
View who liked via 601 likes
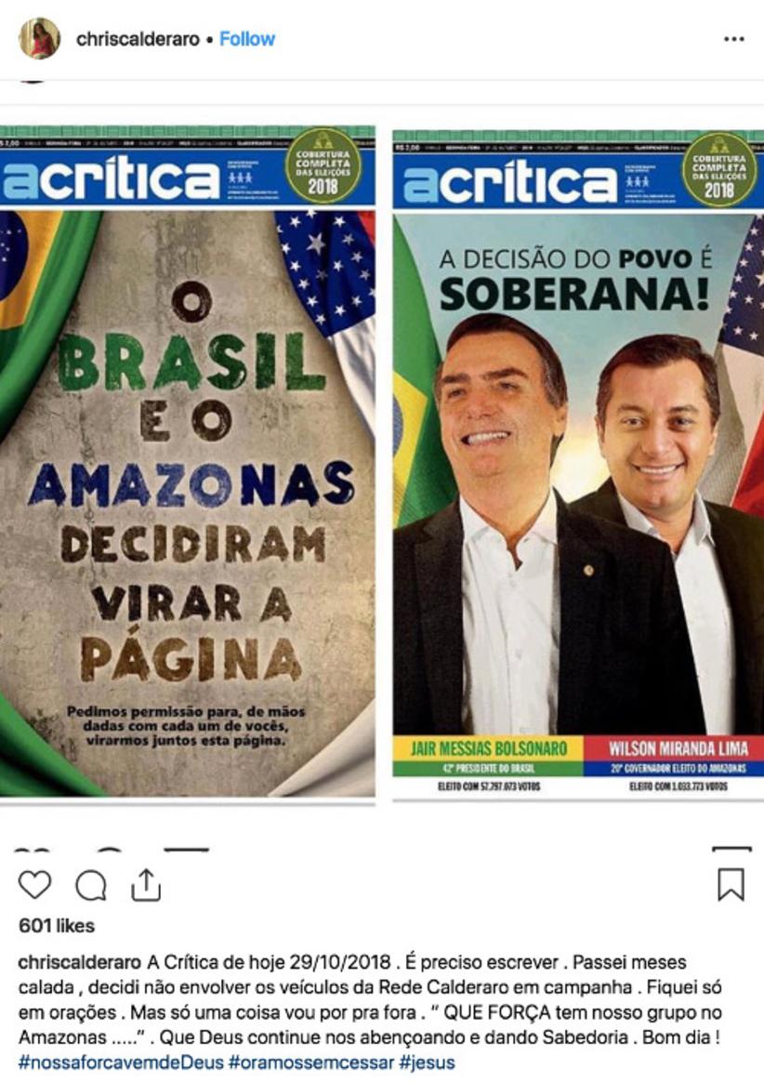pyautogui.click(x=57, y=925)
